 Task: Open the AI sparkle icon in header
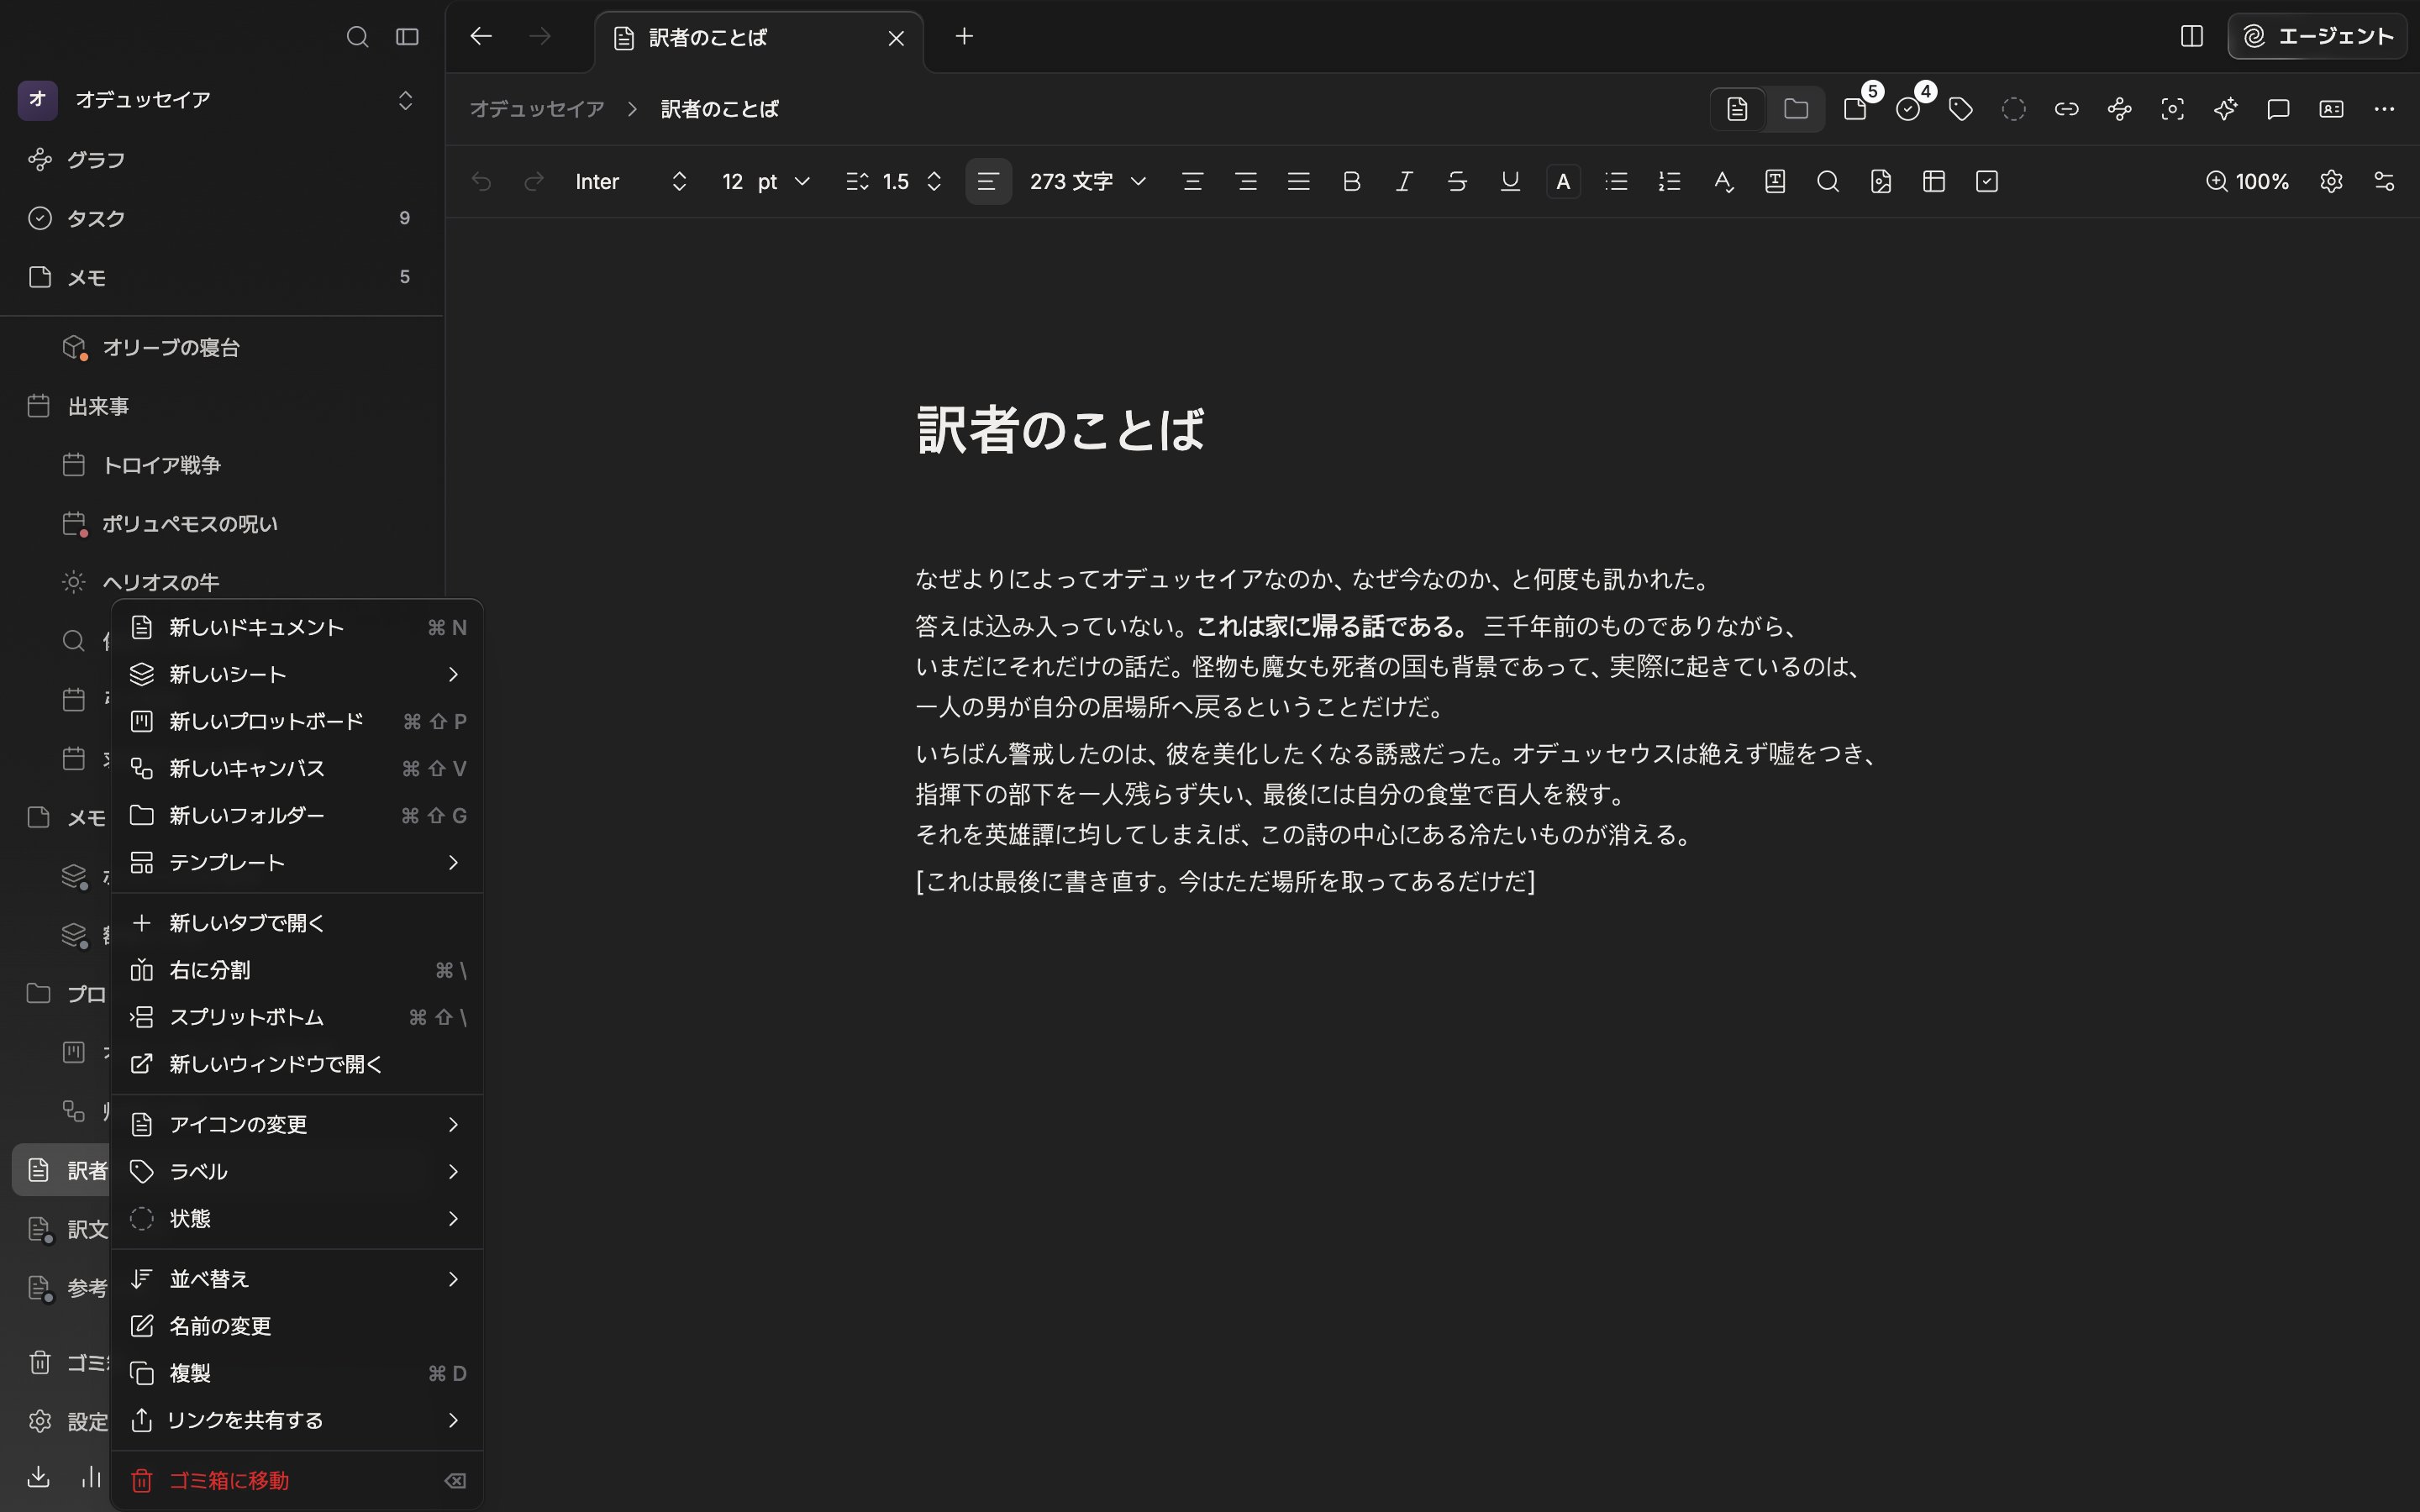tap(2225, 109)
